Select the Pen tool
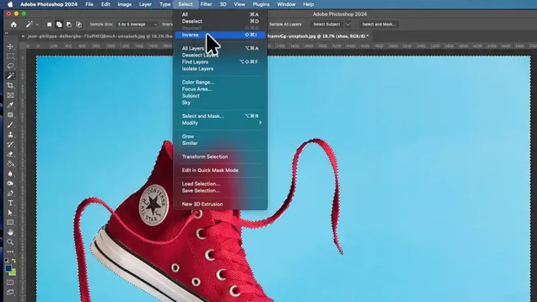 [x=10, y=193]
